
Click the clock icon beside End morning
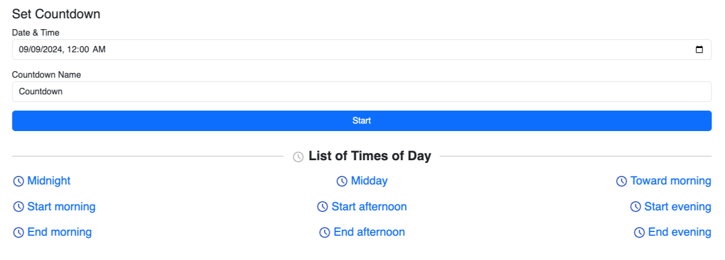click(18, 232)
